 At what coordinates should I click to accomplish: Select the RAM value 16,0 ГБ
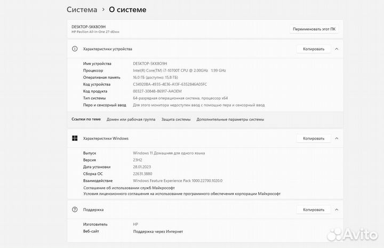pyautogui.click(x=155, y=77)
